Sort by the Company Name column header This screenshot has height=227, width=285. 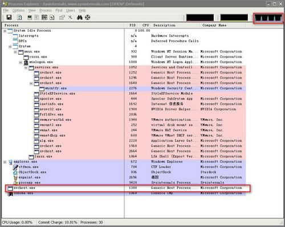(222, 25)
